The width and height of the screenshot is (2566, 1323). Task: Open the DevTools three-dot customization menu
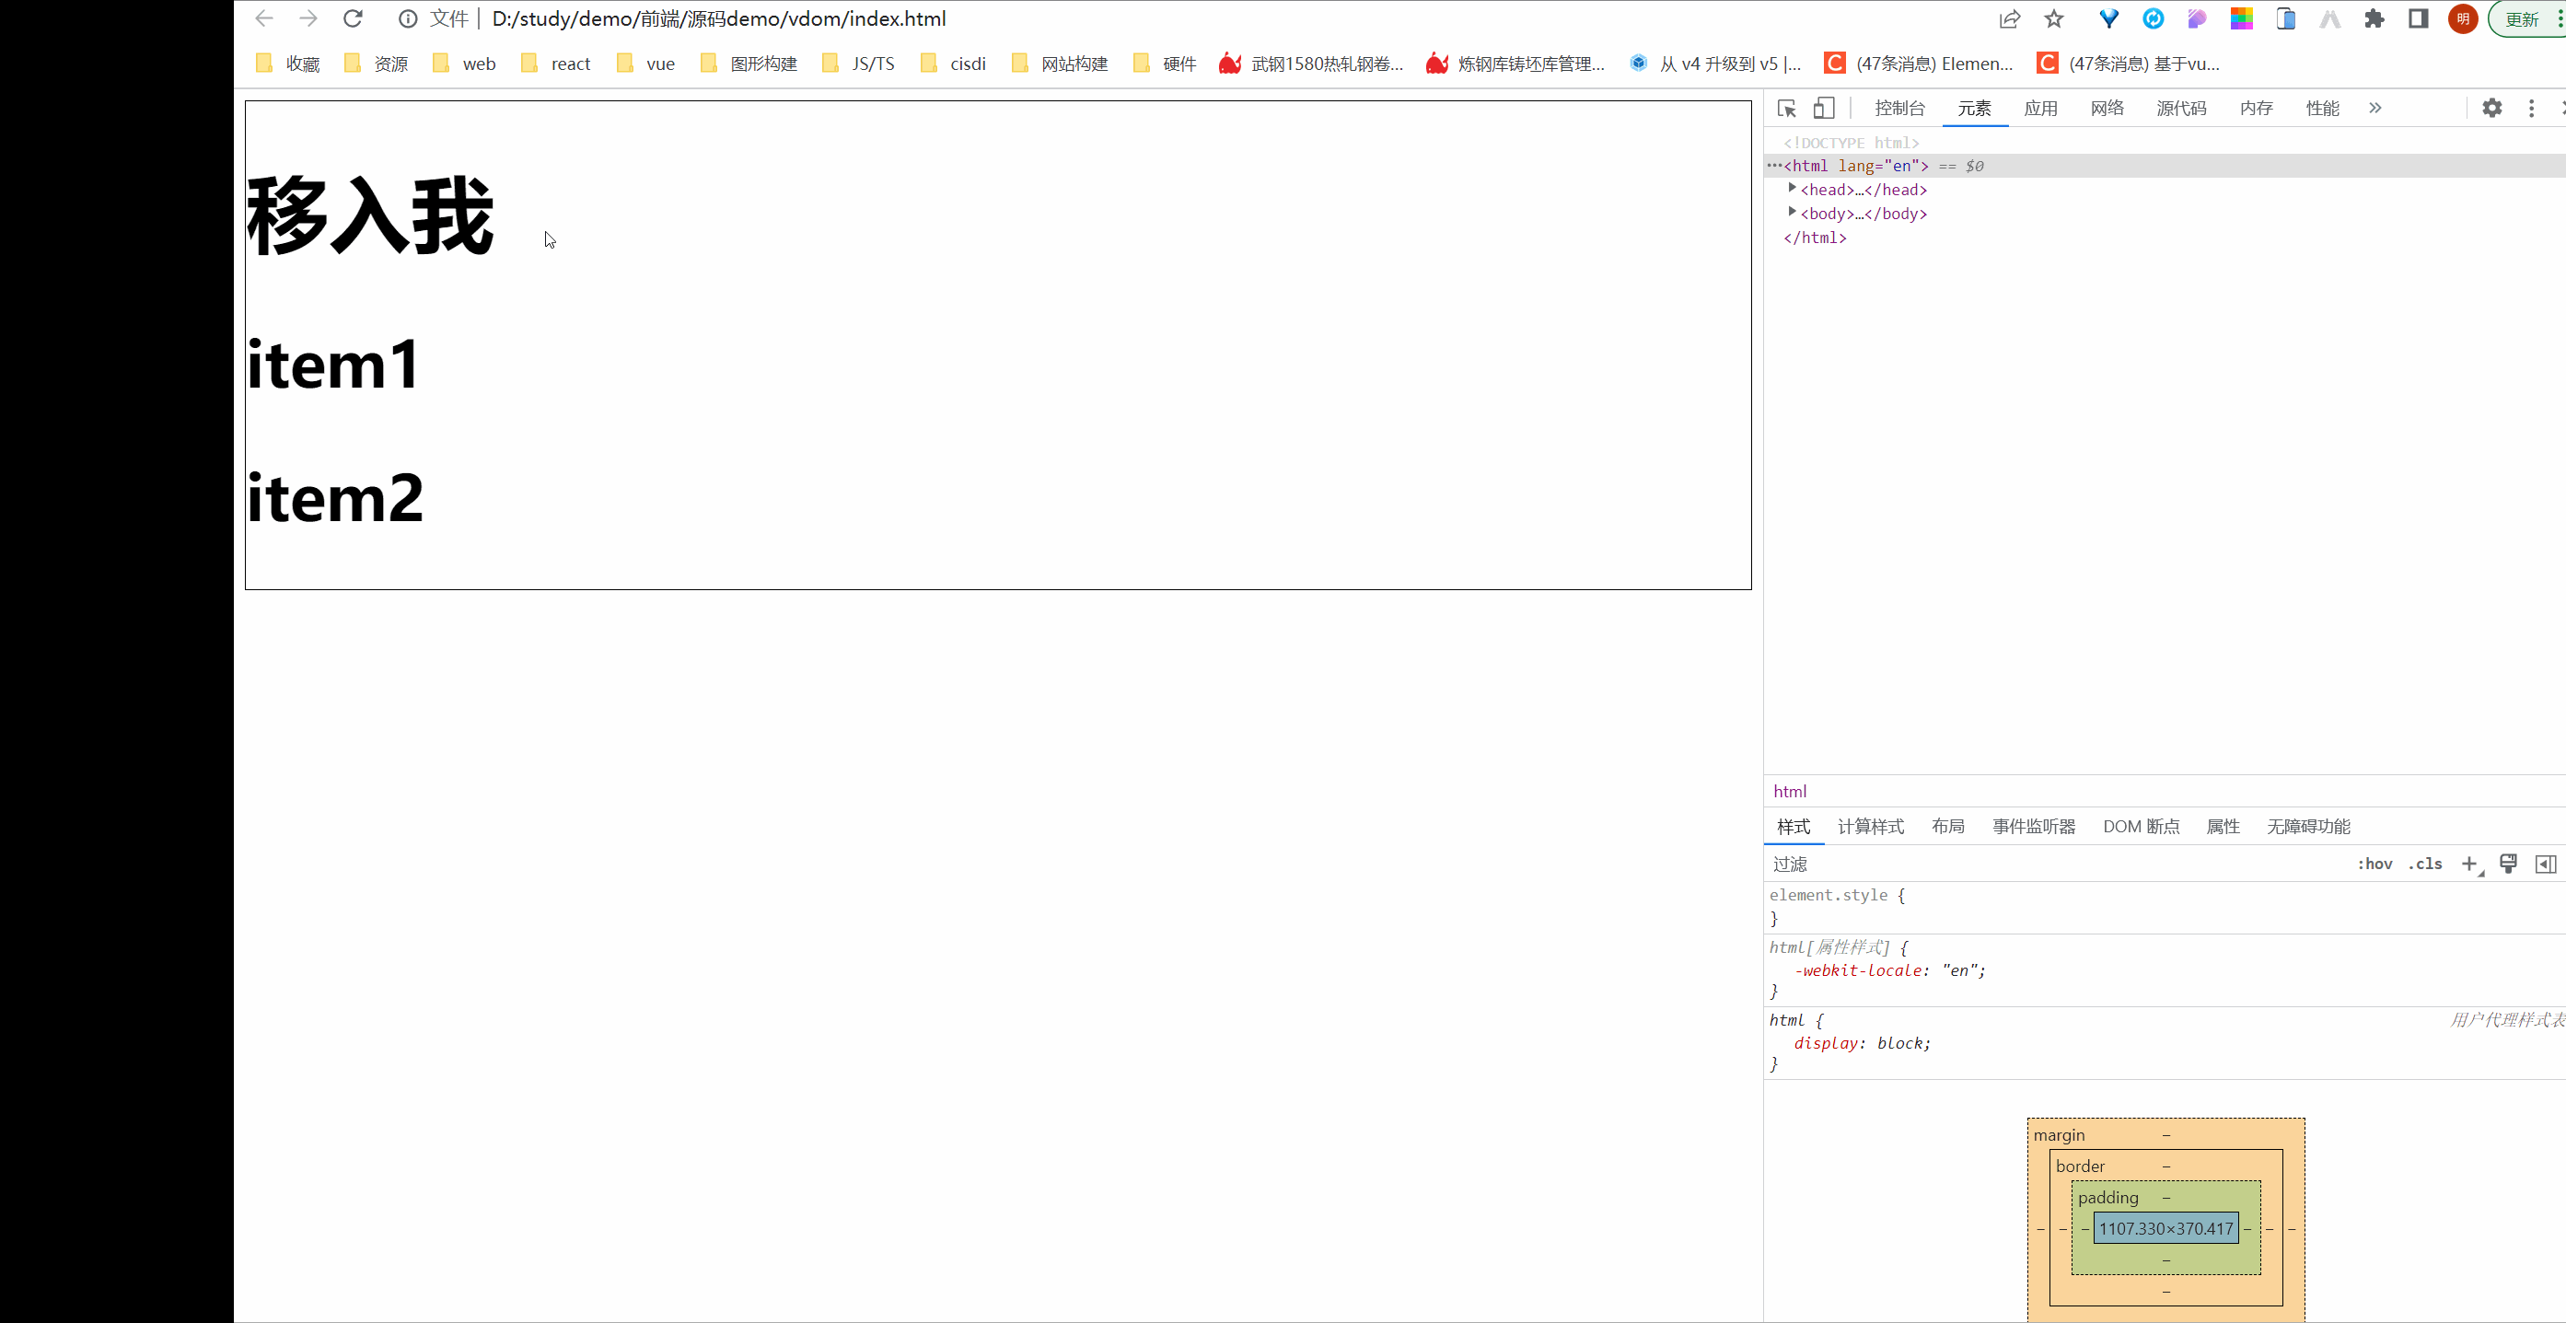[x=2533, y=109]
